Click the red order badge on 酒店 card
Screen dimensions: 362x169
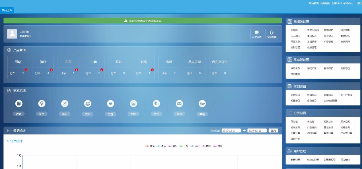tap(51, 70)
